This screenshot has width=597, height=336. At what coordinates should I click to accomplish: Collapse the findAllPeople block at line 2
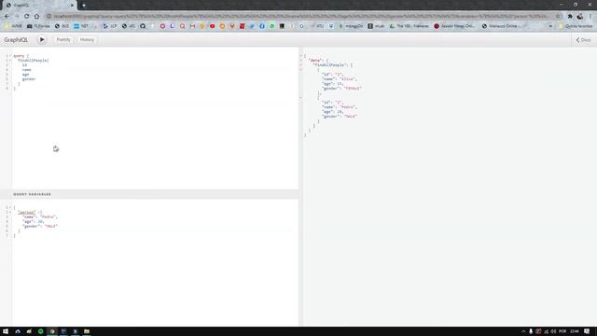[x=10, y=60]
